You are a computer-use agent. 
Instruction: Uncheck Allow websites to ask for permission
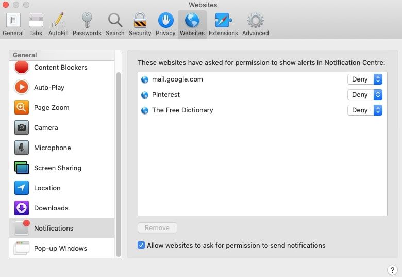[x=141, y=245]
